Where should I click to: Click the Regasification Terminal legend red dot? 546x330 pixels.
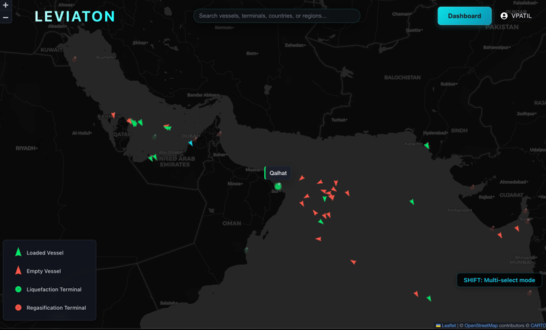18,307
